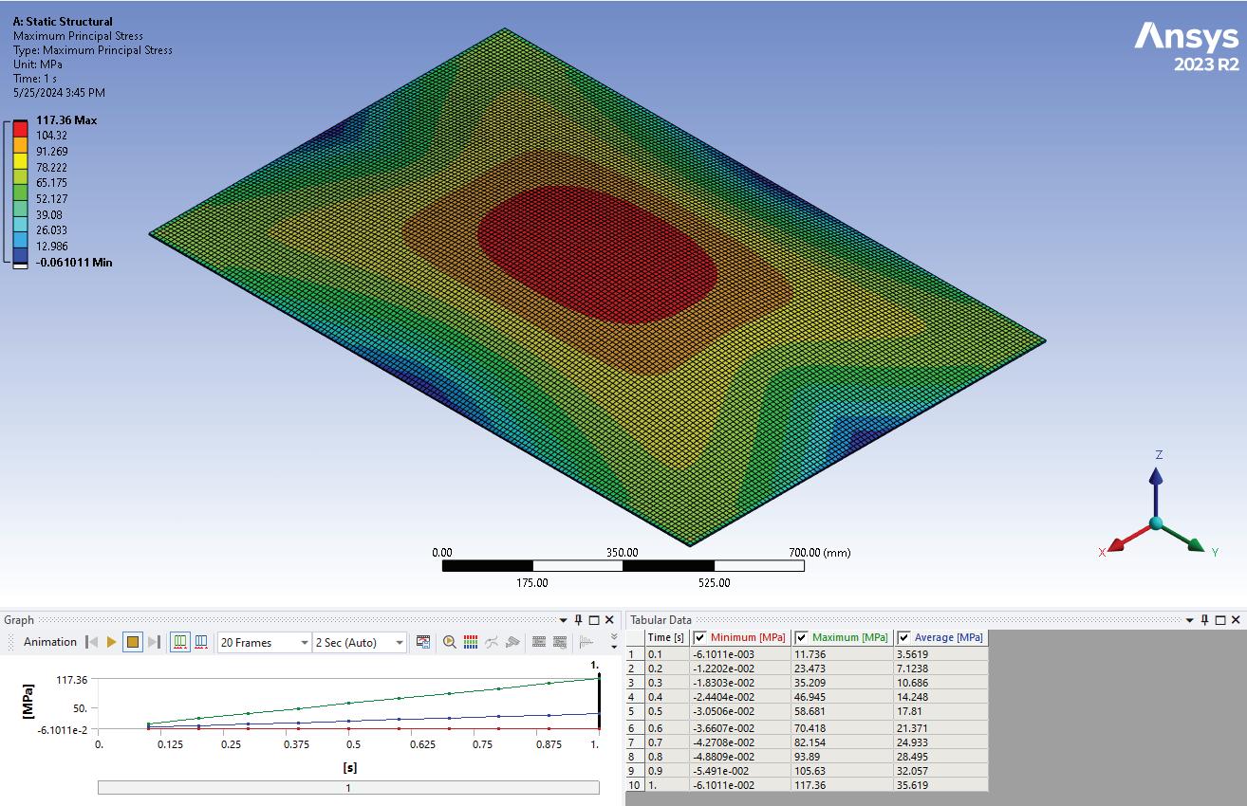Screen dimensions: 1247x806
Task: Click maximum cell 58.681 in table
Action: [842, 711]
